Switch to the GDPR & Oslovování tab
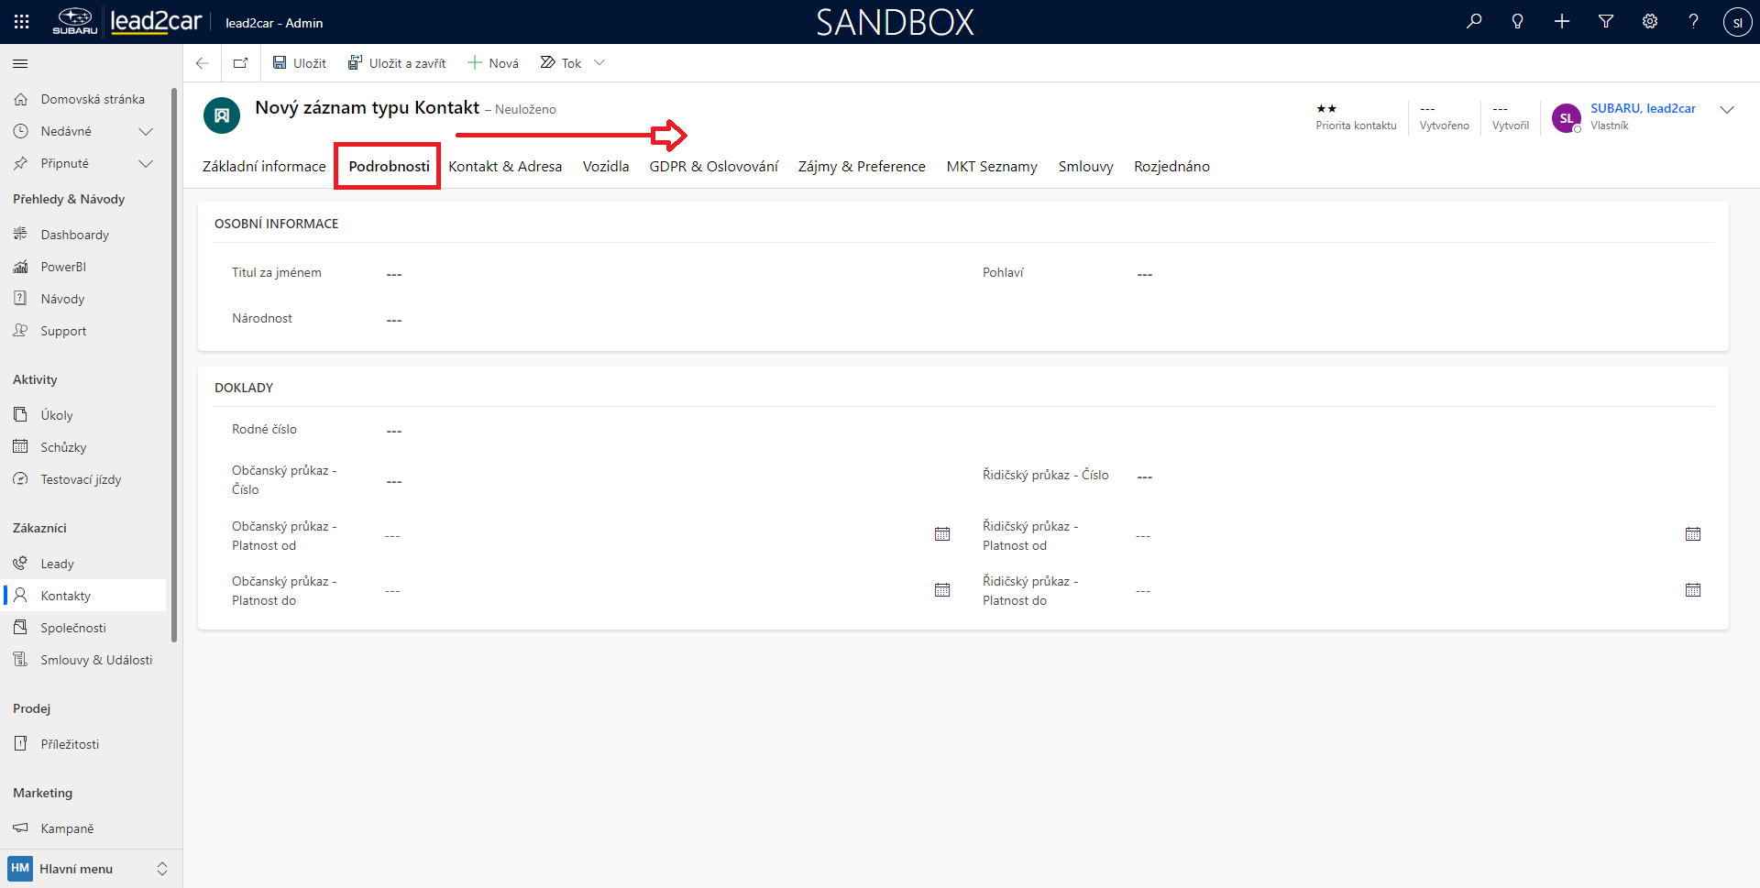1760x888 pixels. [713, 166]
